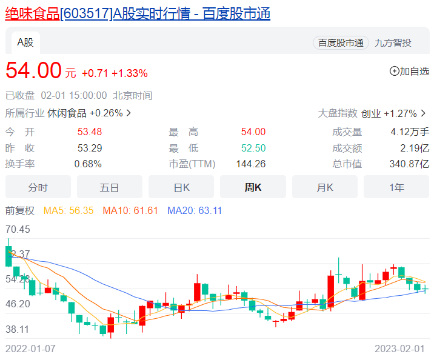Click the 54.00 current price
Image resolution: width=434 pixels, height=357 pixels.
(x=33, y=70)
